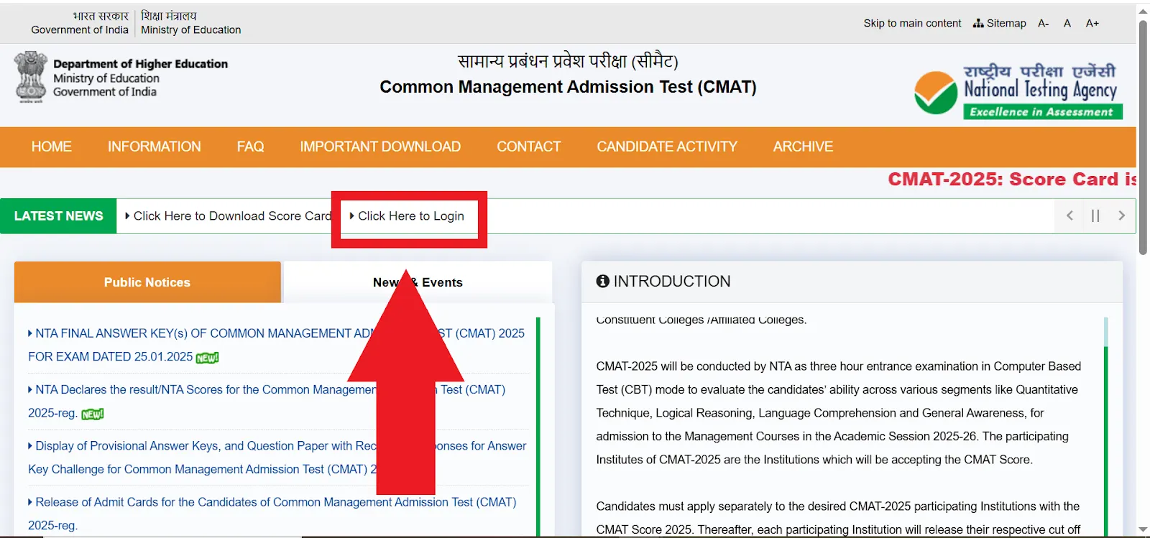Screen dimensions: 1150x538
Task: Click the Government of India emblem logo
Action: (31, 77)
